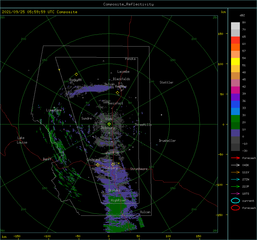Click the blue 33 dBZ color swatch
The height and width of the screenshot is (240, 257).
pos(235,104)
